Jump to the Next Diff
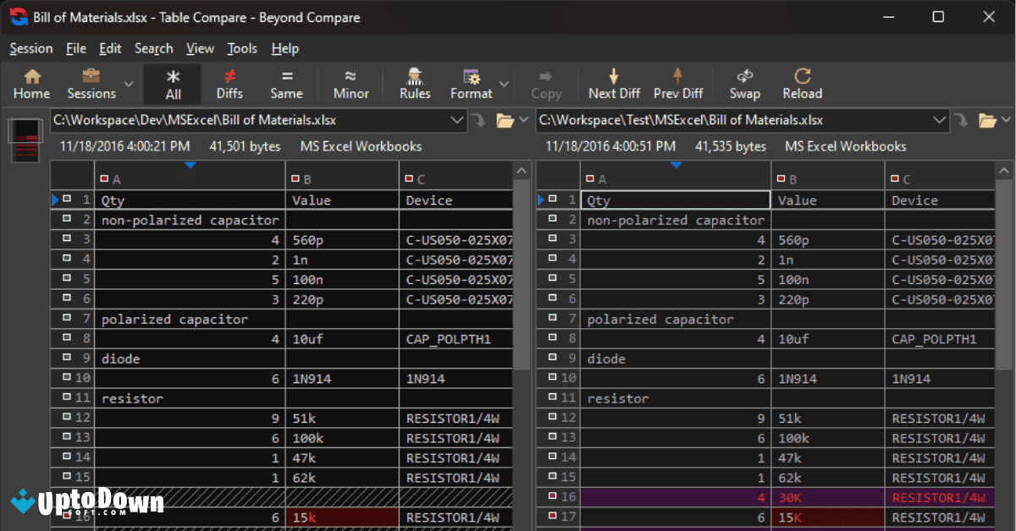Screen dimensions: 1016x531 coord(613,83)
